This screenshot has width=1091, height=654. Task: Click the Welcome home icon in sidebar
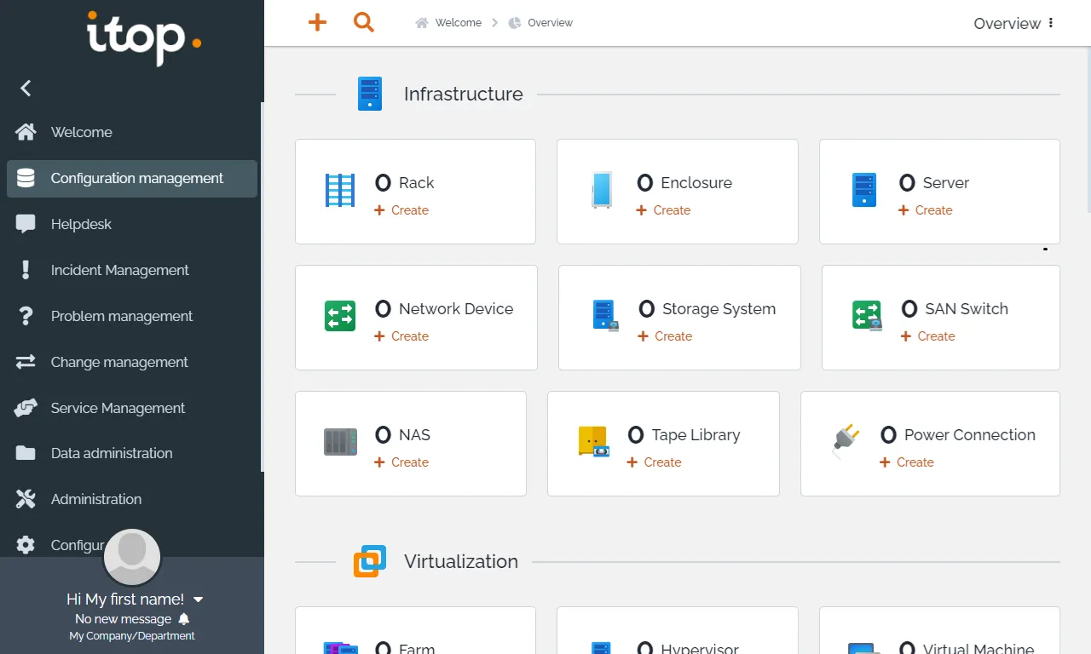(x=26, y=132)
